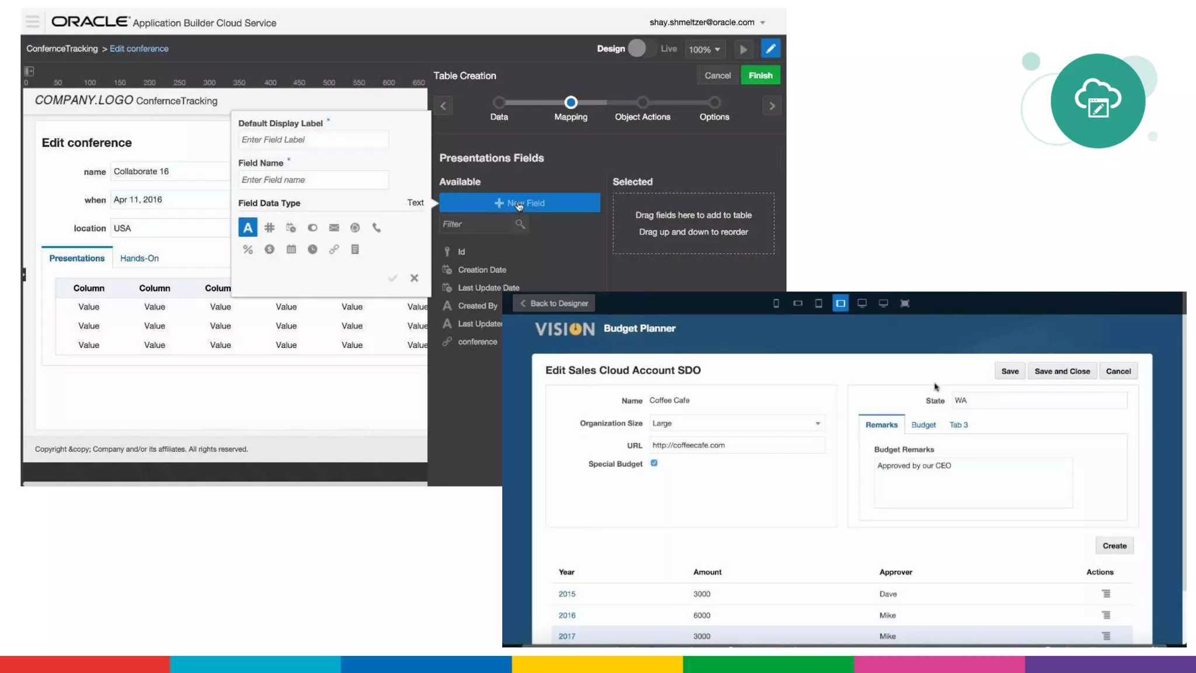1196x673 pixels.
Task: Select the Boolean toggle data type icon
Action: [x=312, y=228]
